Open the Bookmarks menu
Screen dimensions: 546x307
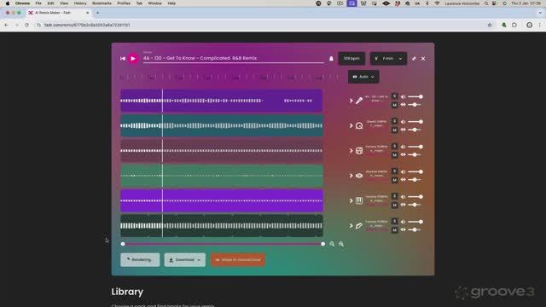[102, 3]
